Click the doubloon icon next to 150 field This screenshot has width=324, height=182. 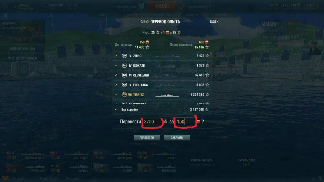(198, 122)
